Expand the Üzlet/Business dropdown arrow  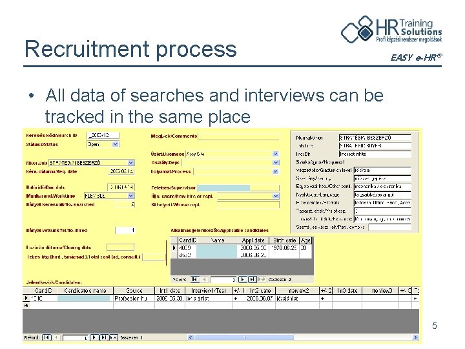pos(276,154)
